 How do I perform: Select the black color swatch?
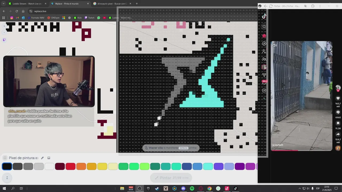[7, 166]
